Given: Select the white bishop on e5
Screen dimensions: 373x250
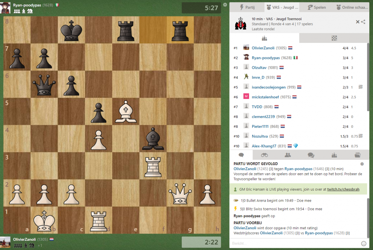Looking at the screenshot, I should pyautogui.click(x=126, y=111).
